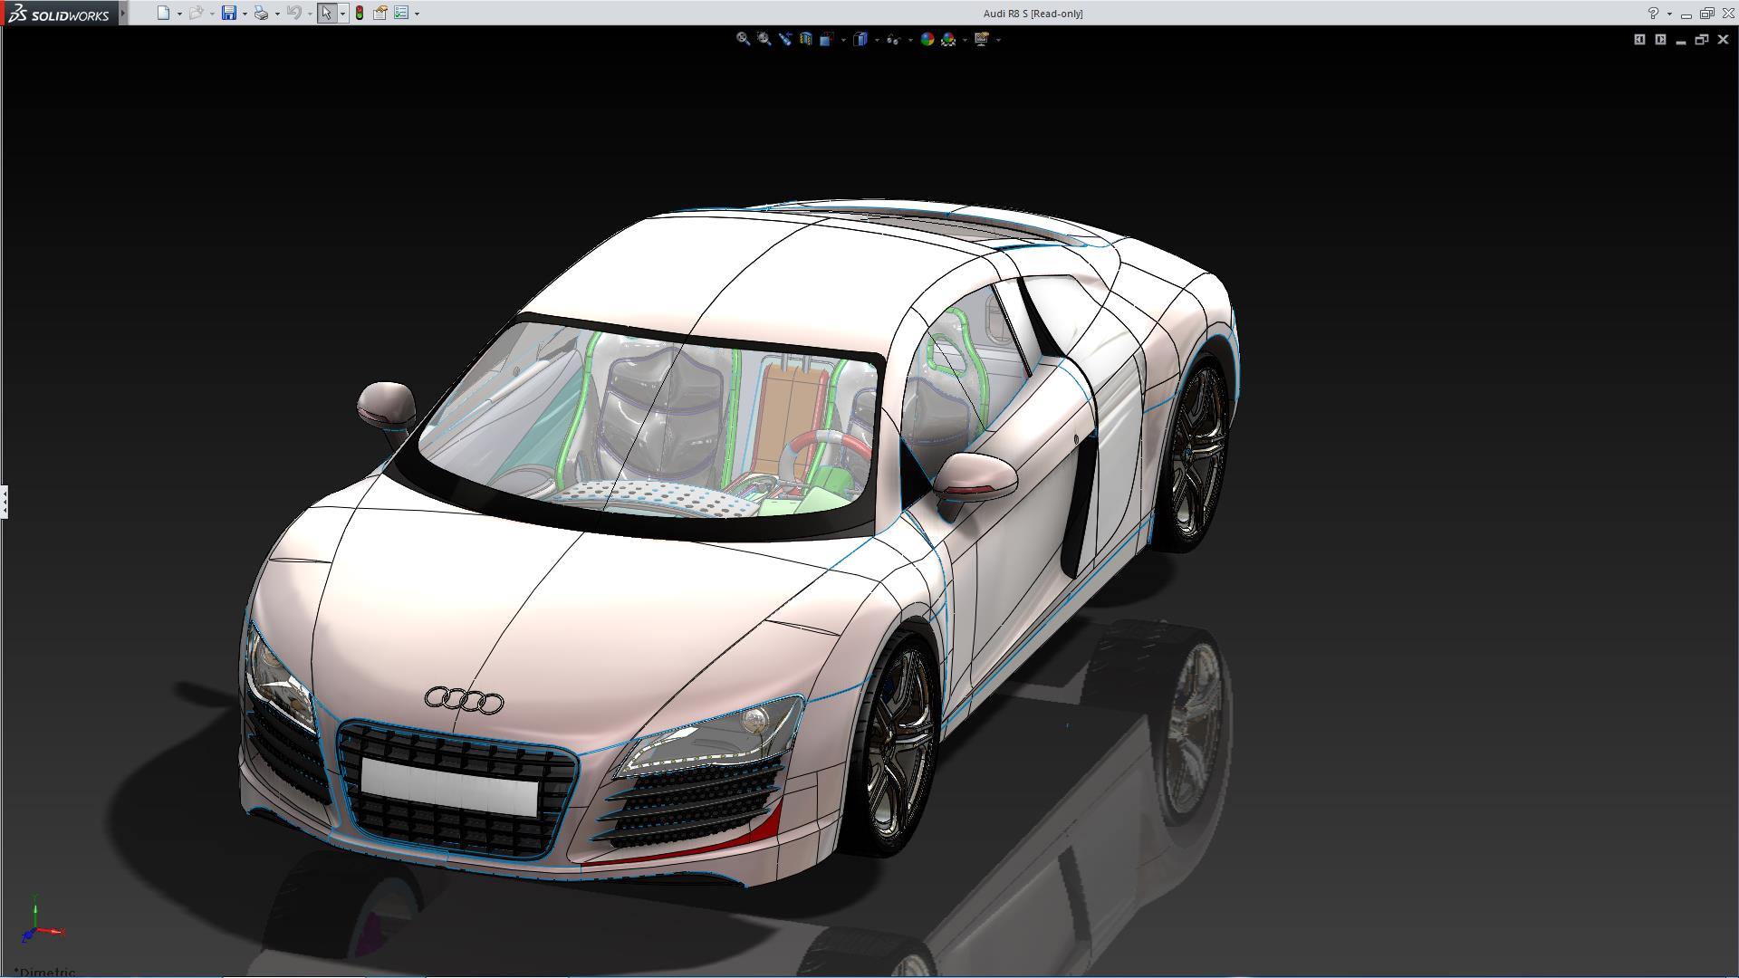
Task: Open the Help dropdown arrow
Action: click(1669, 14)
